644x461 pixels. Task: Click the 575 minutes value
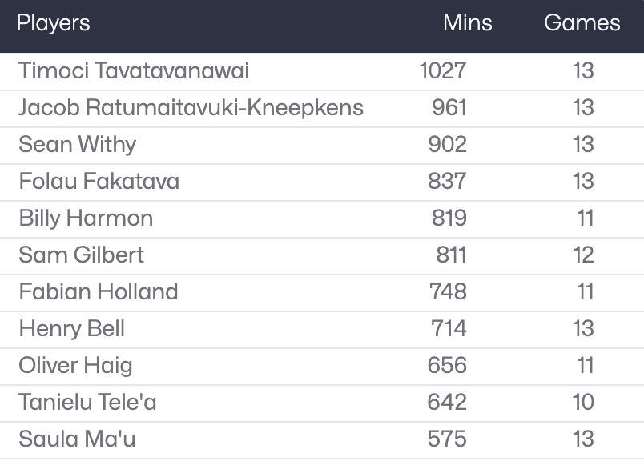[447, 439]
